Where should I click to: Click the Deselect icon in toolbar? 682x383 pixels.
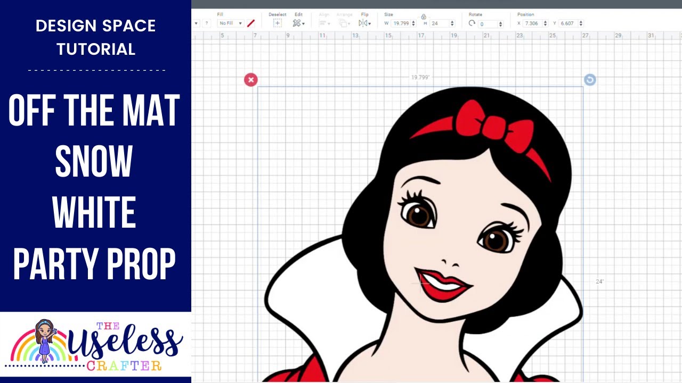pos(277,23)
